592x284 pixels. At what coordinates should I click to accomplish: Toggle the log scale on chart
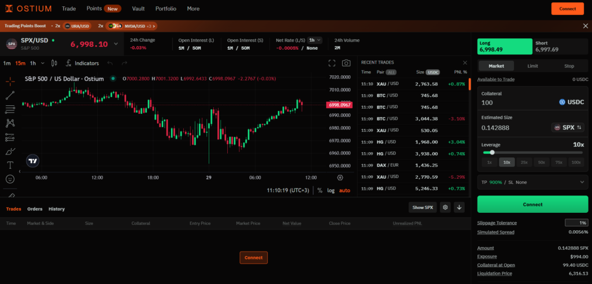tap(331, 190)
